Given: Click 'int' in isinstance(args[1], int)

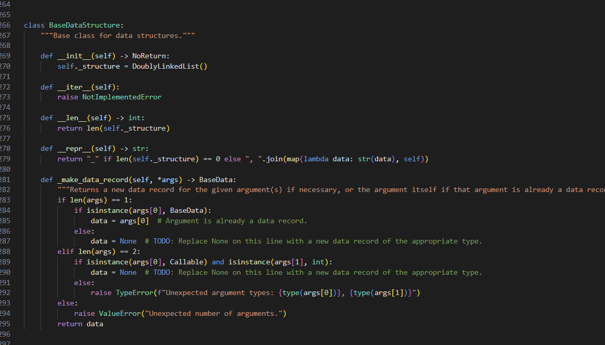Looking at the screenshot, I should click(x=318, y=262).
